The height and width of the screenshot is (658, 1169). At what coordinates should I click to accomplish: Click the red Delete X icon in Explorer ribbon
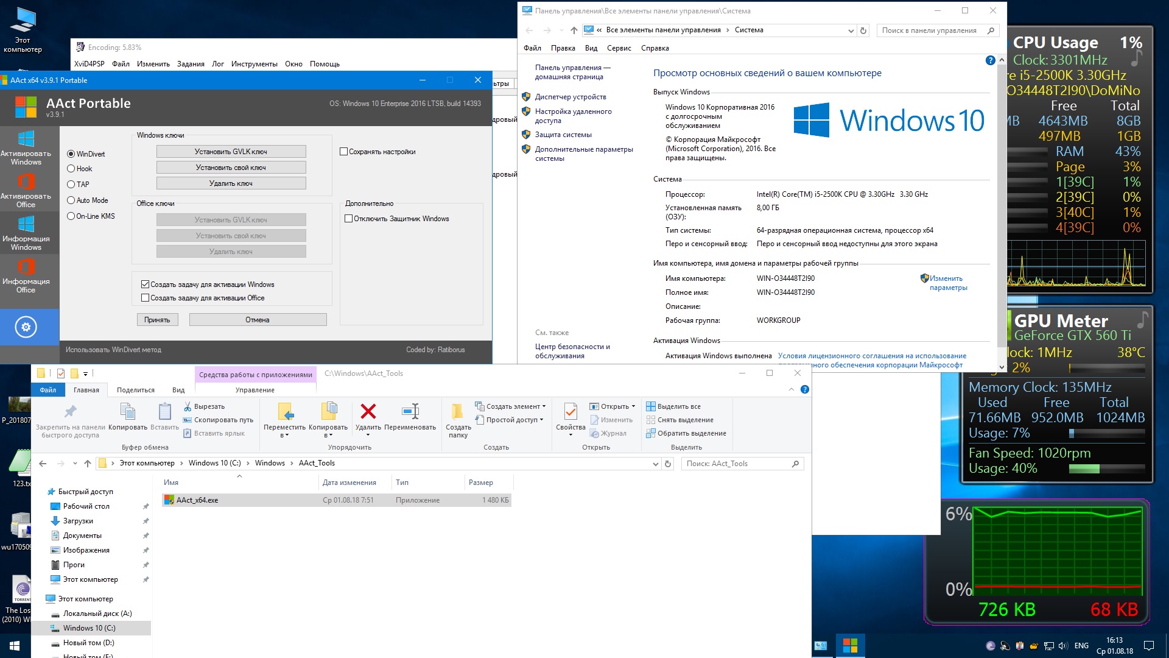[368, 411]
